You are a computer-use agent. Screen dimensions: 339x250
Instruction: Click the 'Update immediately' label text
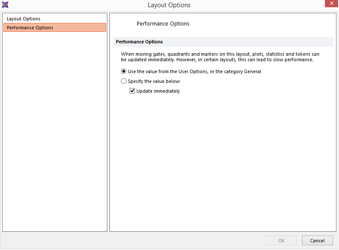158,91
